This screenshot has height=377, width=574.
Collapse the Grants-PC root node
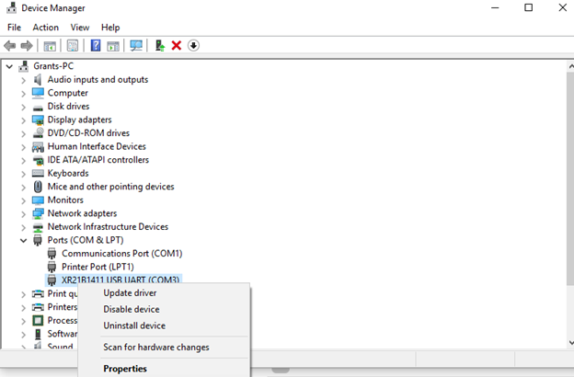coord(9,66)
